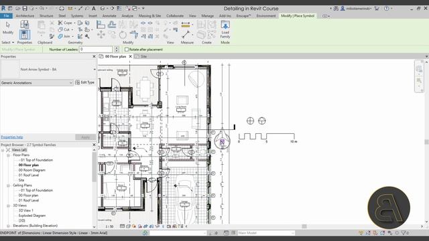
Task: Expand Elevations (Building Elevation) tree node
Action: [x=8, y=226]
